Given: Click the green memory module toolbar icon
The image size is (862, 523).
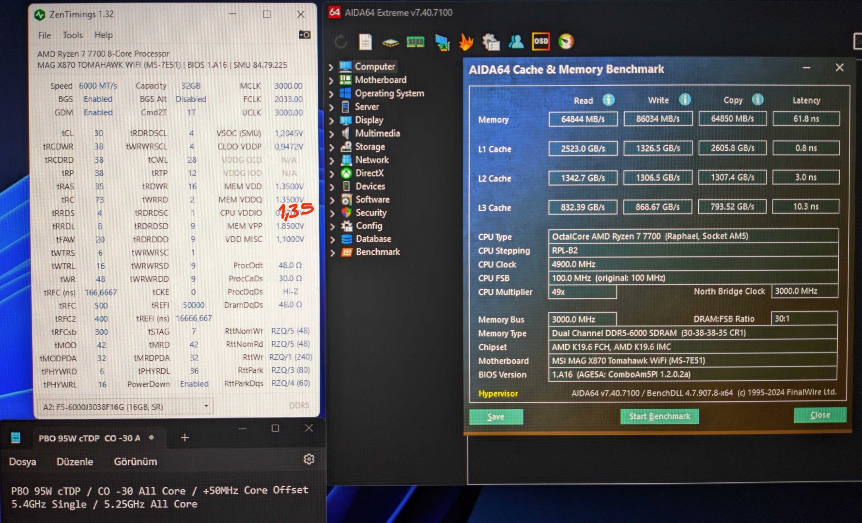Looking at the screenshot, I should point(416,42).
